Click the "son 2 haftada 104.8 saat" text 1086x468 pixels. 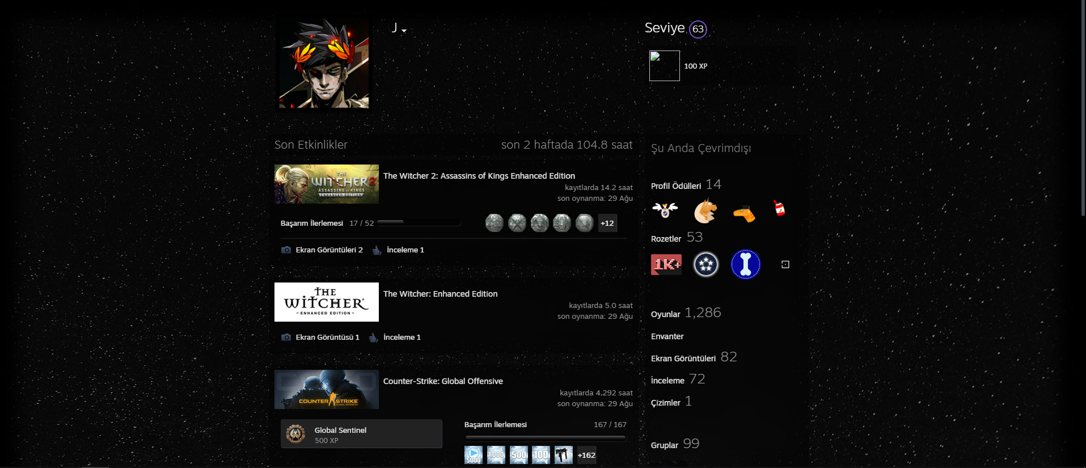567,145
